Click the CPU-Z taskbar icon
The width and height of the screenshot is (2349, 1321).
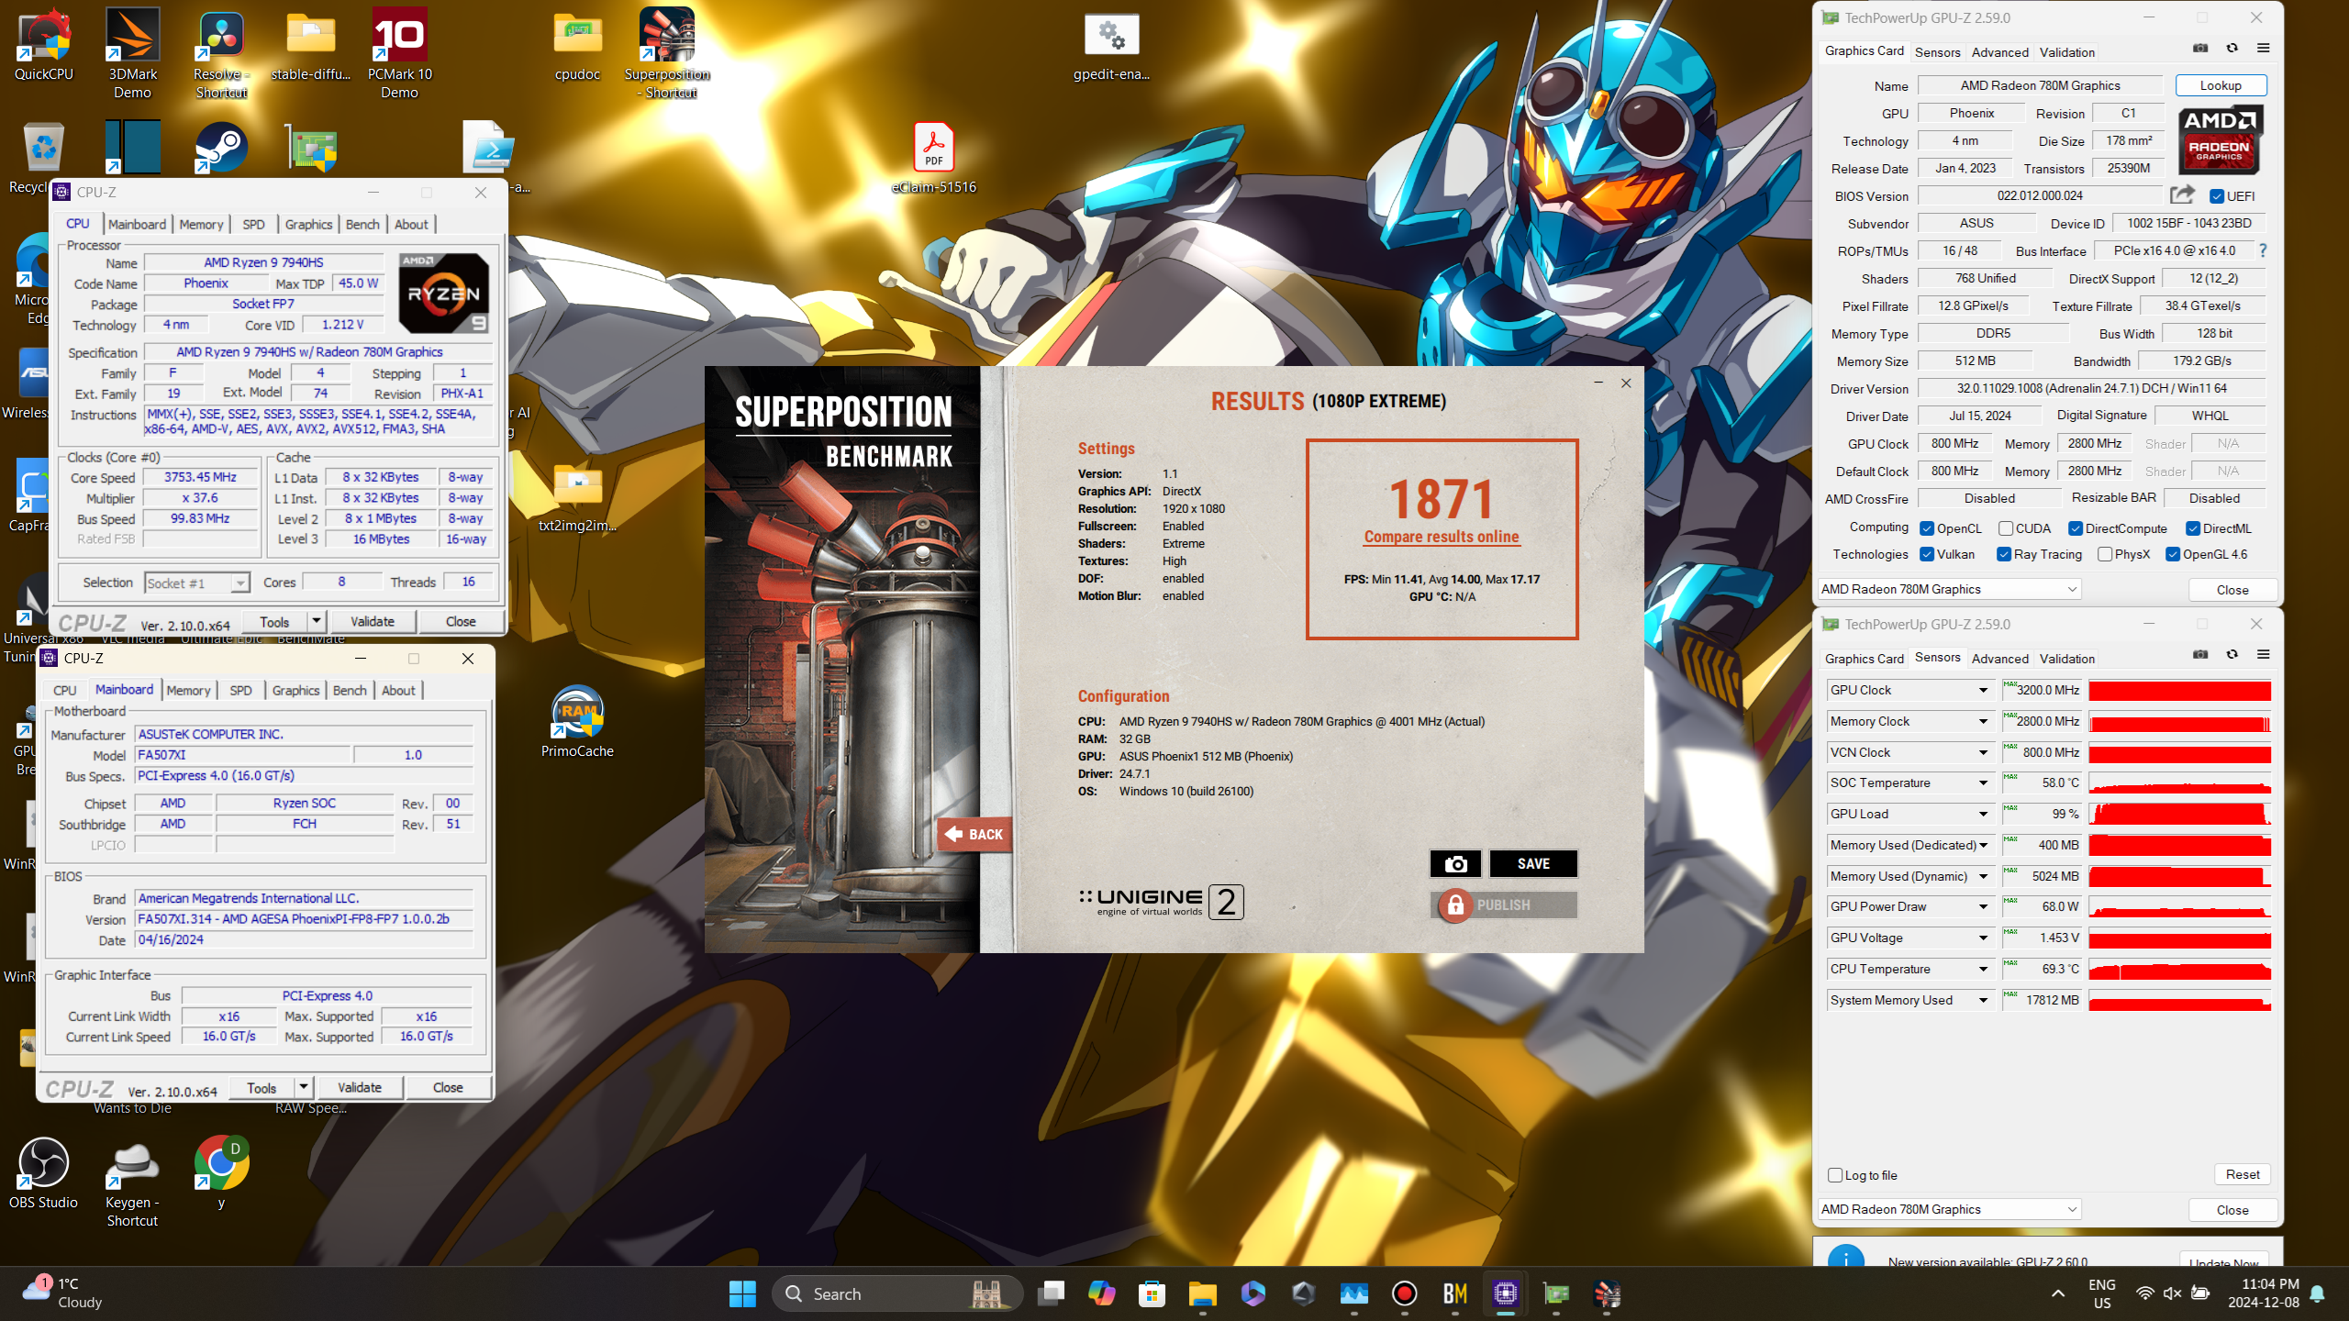(1505, 1293)
